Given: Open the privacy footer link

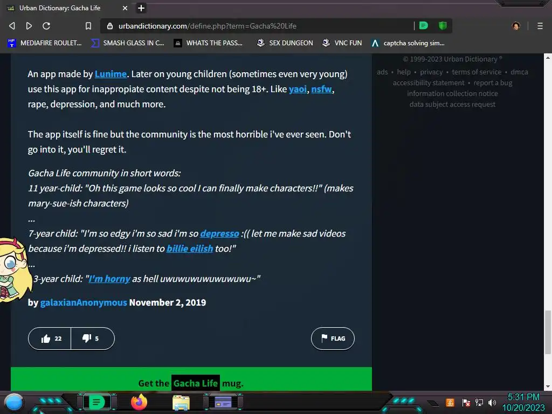Looking at the screenshot, I should pyautogui.click(x=431, y=72).
